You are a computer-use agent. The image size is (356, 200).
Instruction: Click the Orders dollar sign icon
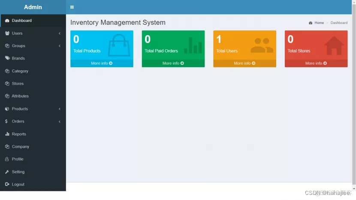pos(6,121)
